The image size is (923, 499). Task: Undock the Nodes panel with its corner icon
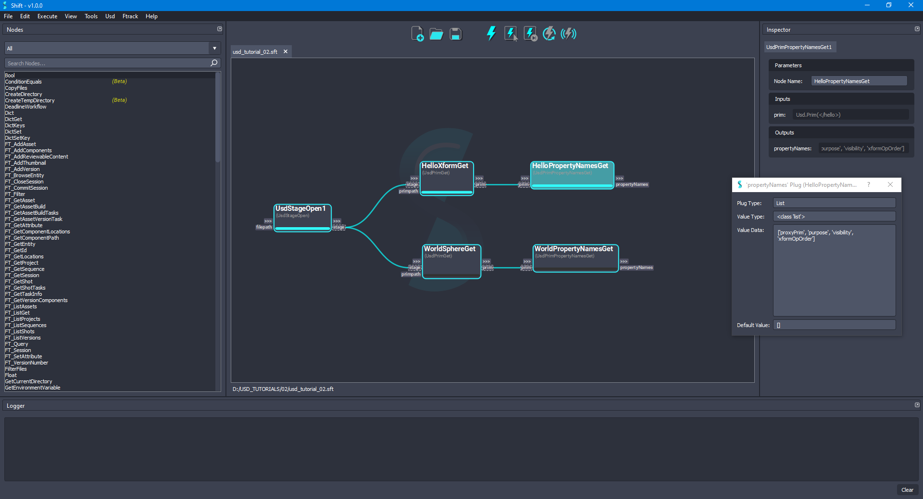click(x=220, y=29)
